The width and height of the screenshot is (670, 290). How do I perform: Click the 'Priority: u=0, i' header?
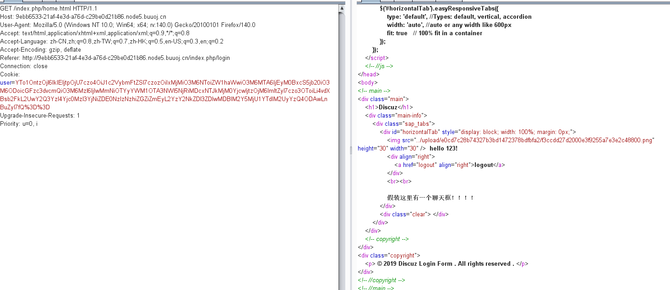(x=19, y=124)
